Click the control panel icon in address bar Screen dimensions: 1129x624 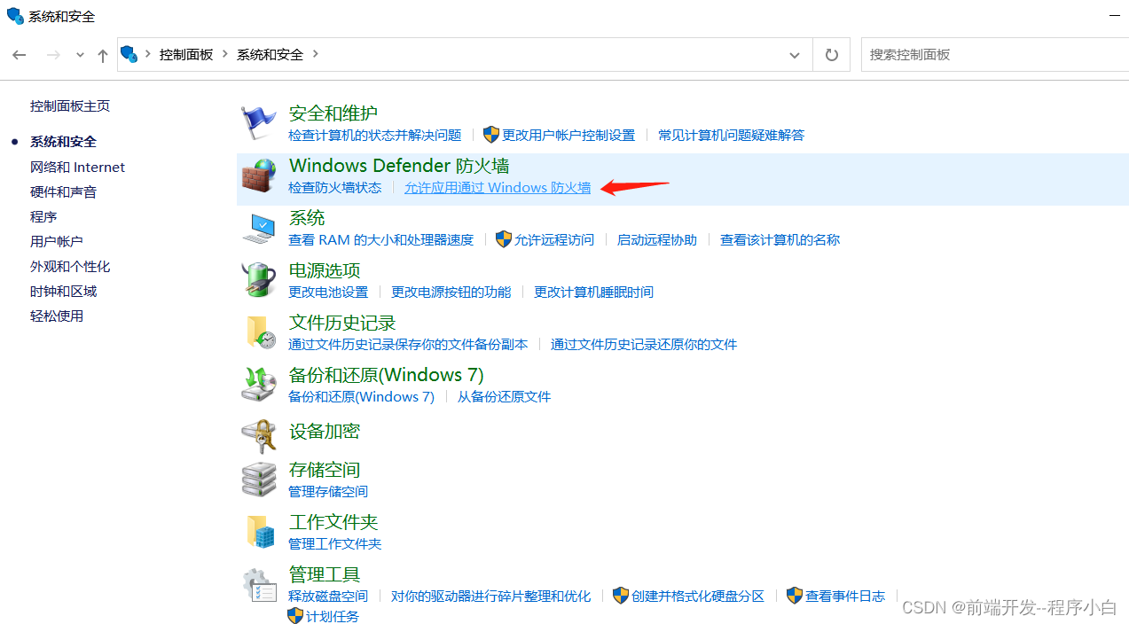pyautogui.click(x=130, y=54)
